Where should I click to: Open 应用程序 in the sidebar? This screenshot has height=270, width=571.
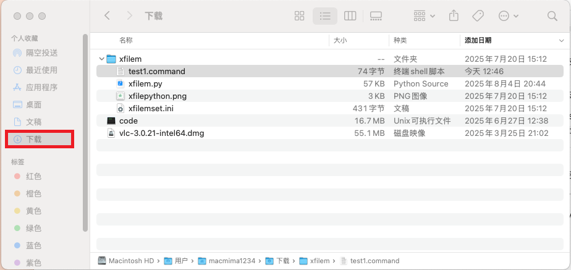(x=41, y=87)
